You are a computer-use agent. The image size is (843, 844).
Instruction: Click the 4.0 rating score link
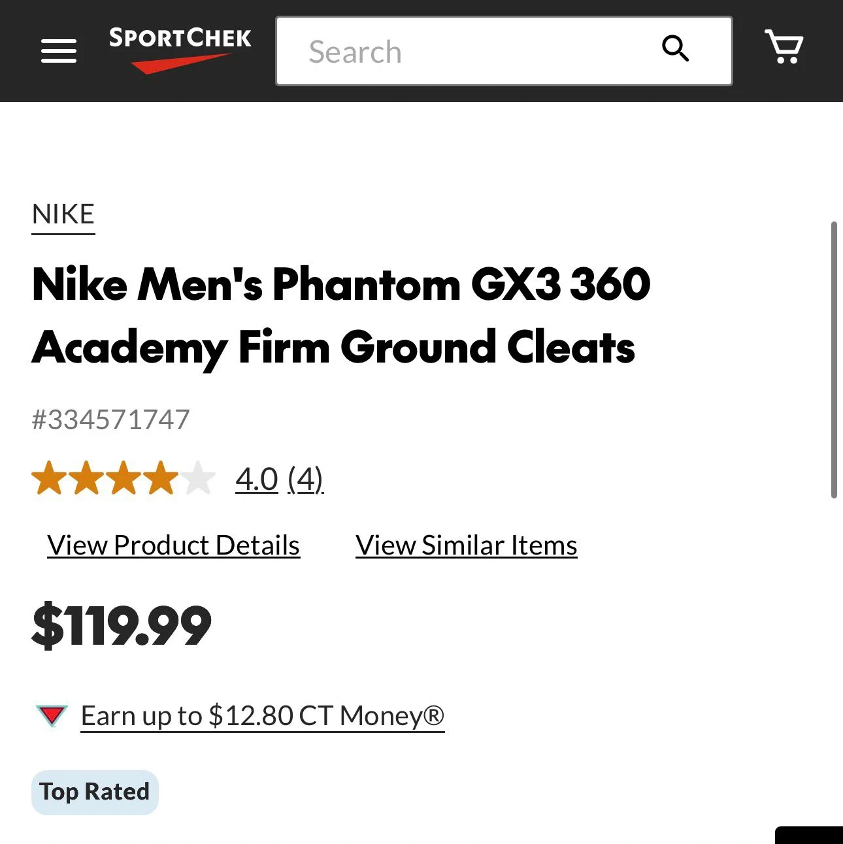[257, 479]
